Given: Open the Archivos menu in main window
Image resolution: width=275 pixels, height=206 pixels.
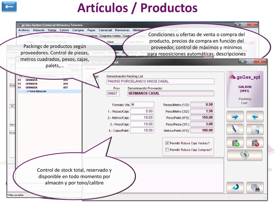Looking at the screenshot, I should [x=24, y=30].
